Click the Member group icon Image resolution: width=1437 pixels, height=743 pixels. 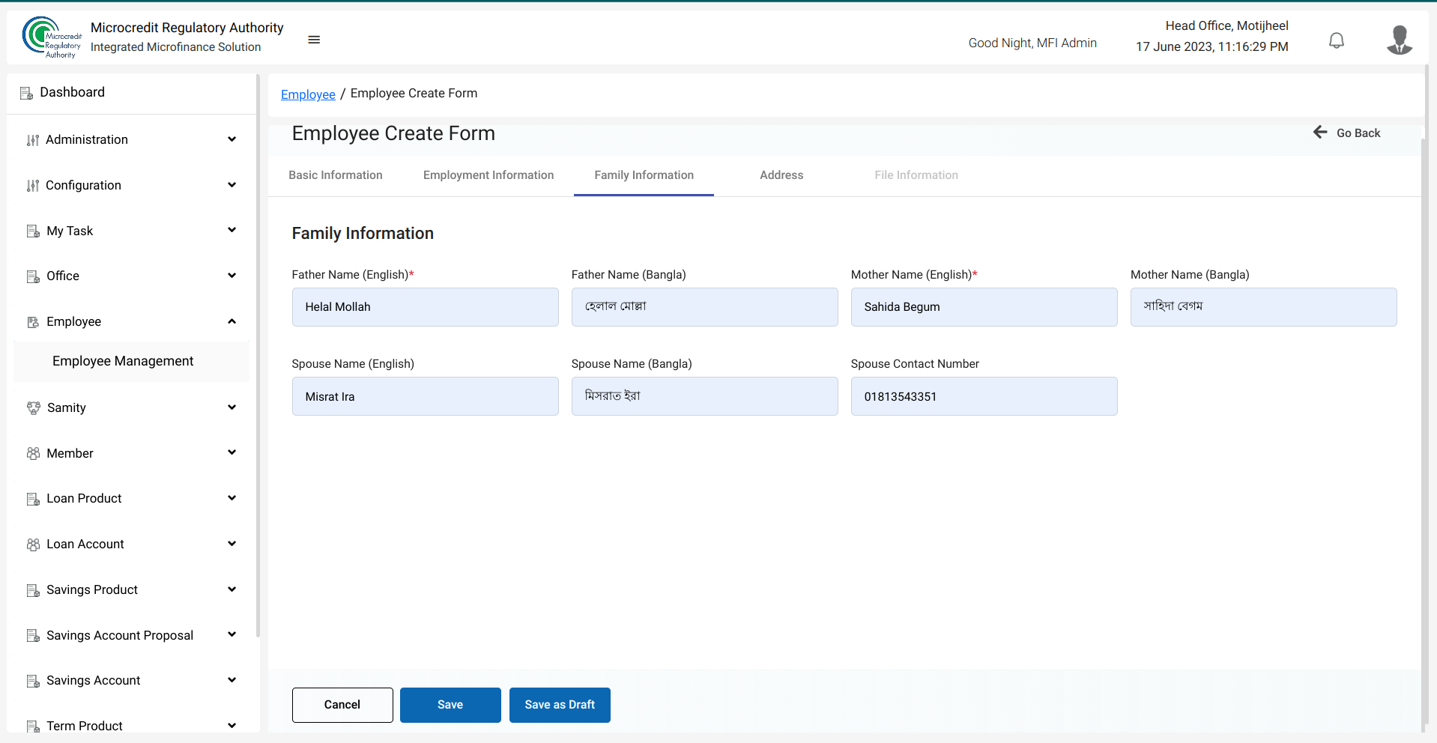click(x=33, y=454)
